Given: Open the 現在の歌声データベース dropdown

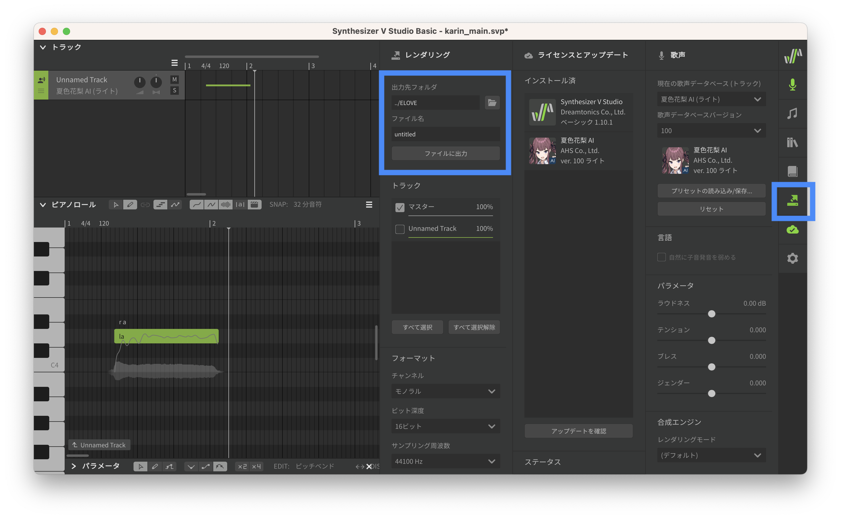Looking at the screenshot, I should coord(711,99).
